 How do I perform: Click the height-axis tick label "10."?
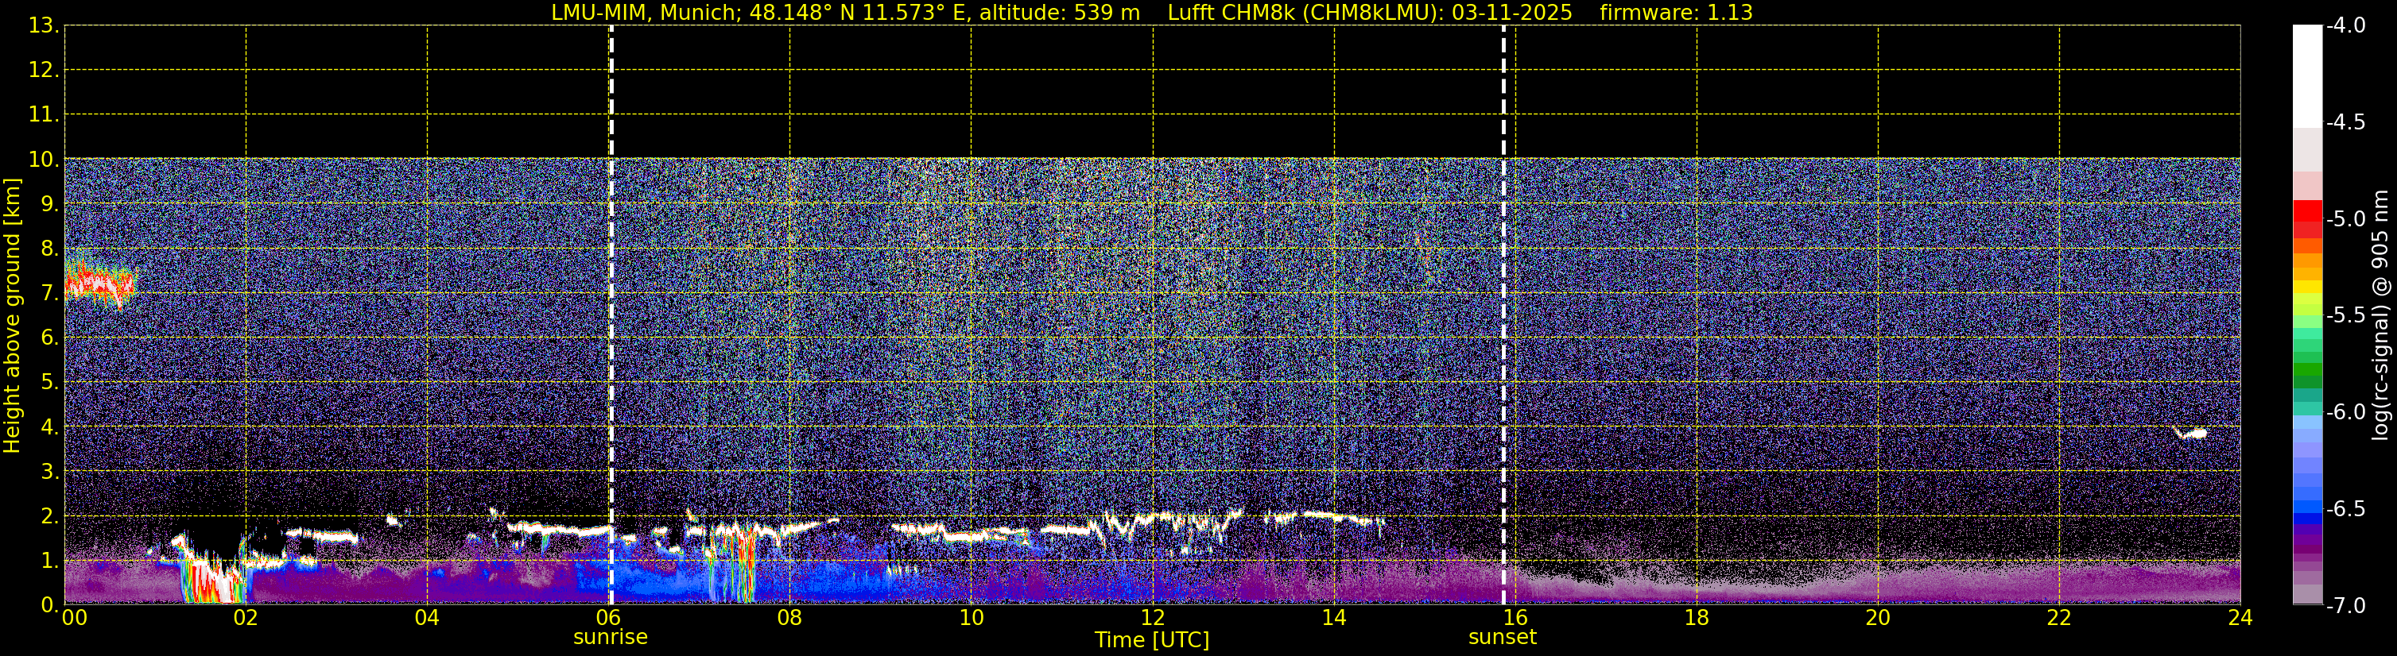pyautogui.click(x=44, y=160)
